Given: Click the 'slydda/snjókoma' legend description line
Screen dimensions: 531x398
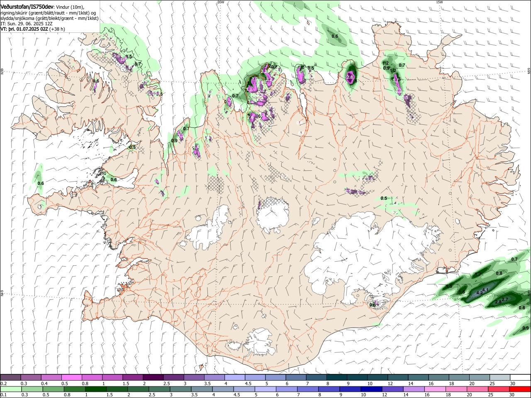Looking at the screenshot, I should coord(49,18).
